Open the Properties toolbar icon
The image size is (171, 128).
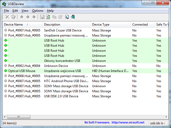click(61, 17)
